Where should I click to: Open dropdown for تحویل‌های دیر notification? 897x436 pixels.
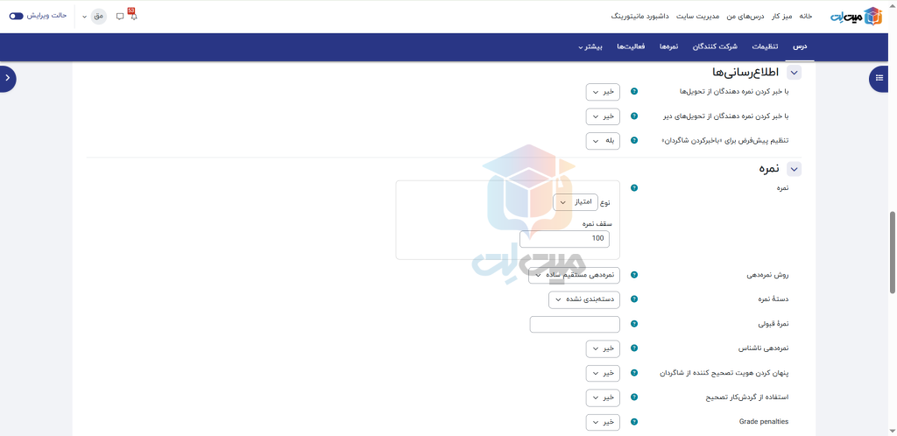tap(603, 116)
